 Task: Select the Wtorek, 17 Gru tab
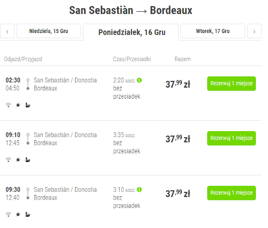pyautogui.click(x=213, y=31)
